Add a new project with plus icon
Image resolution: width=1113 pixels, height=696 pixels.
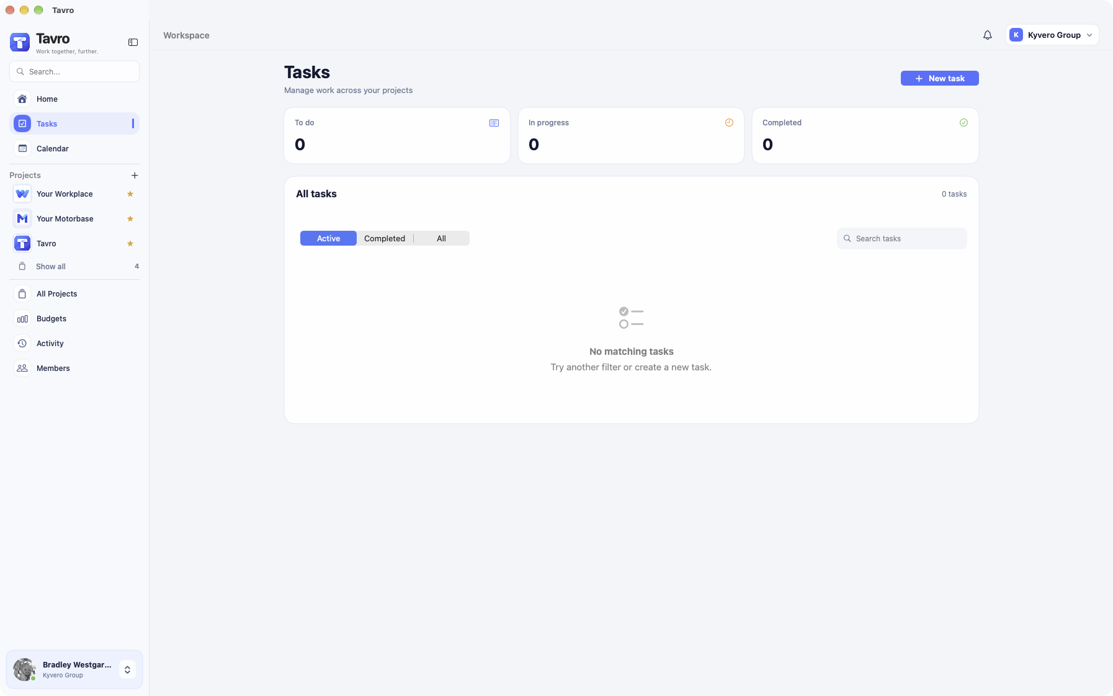coord(135,176)
